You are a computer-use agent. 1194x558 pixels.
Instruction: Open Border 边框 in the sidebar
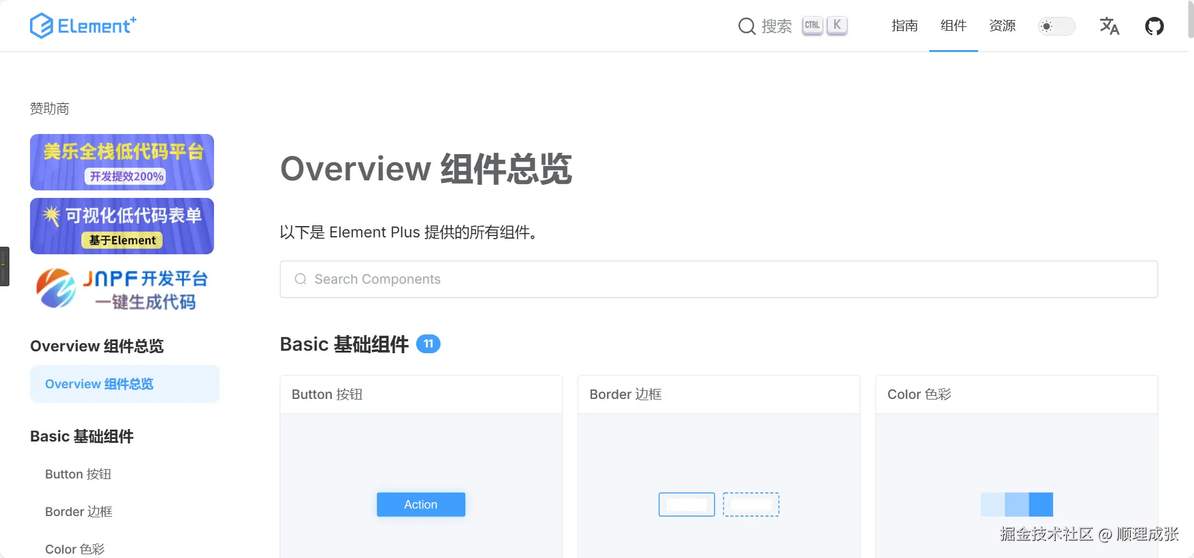79,512
